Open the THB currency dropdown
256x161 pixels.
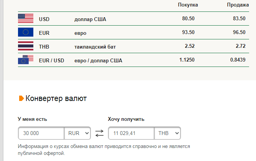point(167,133)
